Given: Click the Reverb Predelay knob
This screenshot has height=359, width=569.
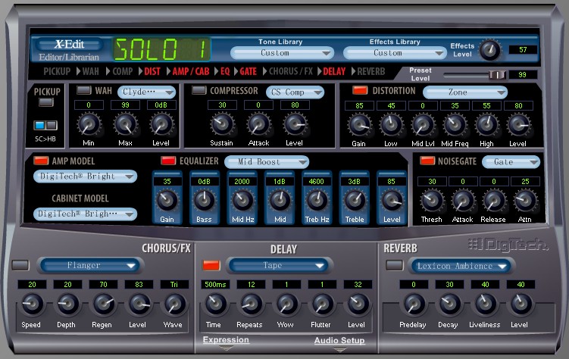Looking at the screenshot, I should 414,304.
